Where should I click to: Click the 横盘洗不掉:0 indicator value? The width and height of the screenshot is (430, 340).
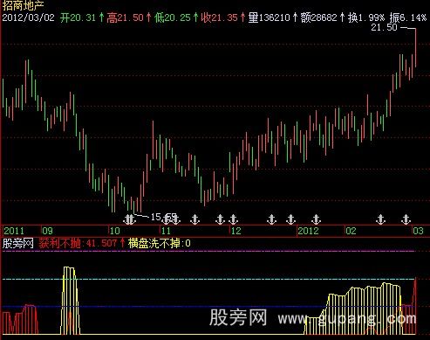pyautogui.click(x=160, y=243)
